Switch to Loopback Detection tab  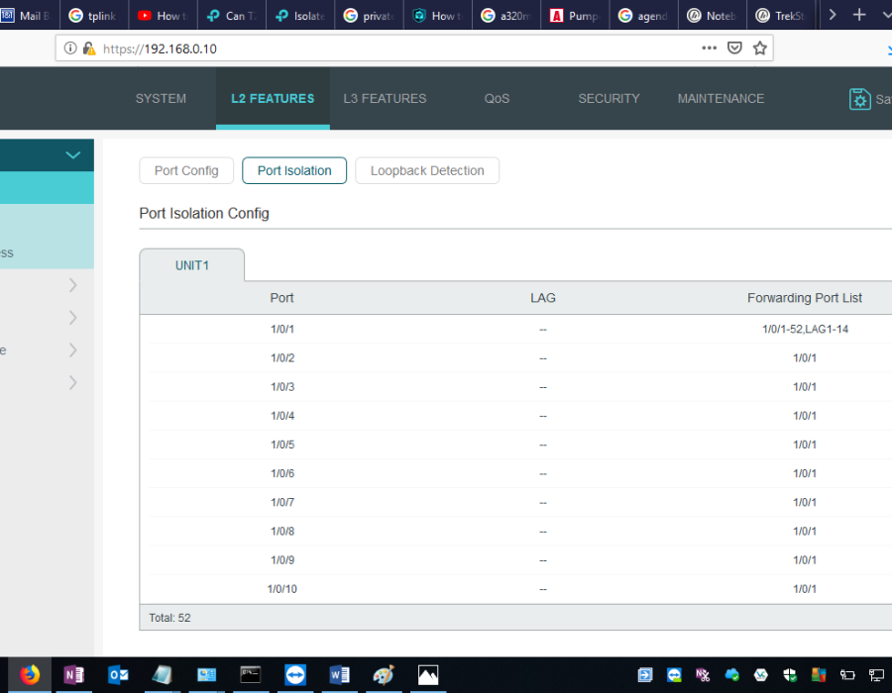[427, 170]
